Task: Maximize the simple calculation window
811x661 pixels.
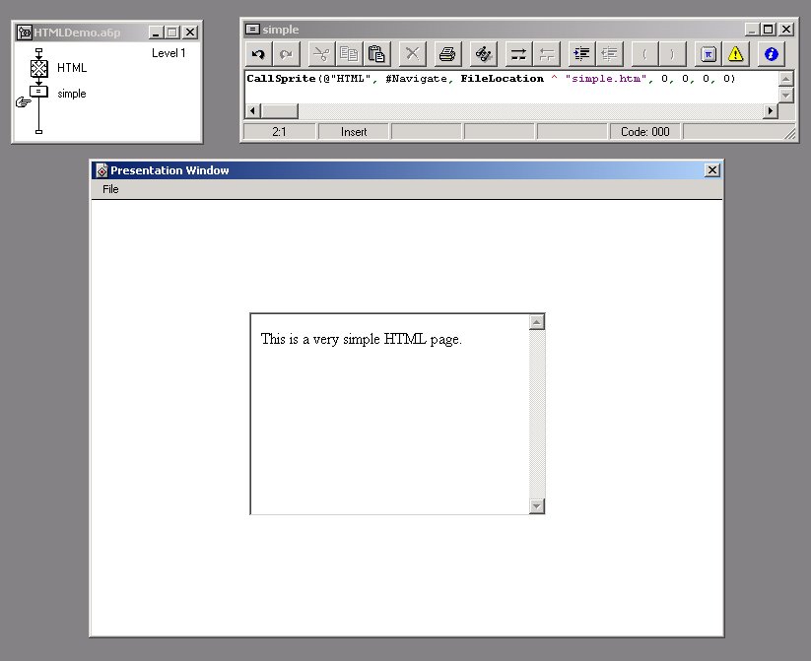Action: [x=769, y=30]
